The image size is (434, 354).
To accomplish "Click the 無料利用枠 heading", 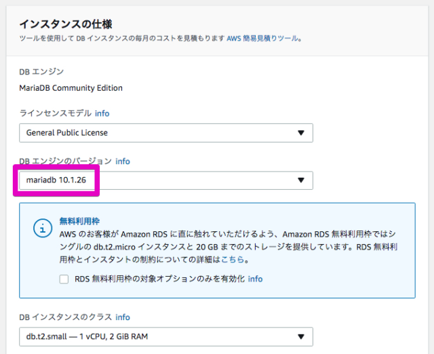I will click(x=79, y=221).
